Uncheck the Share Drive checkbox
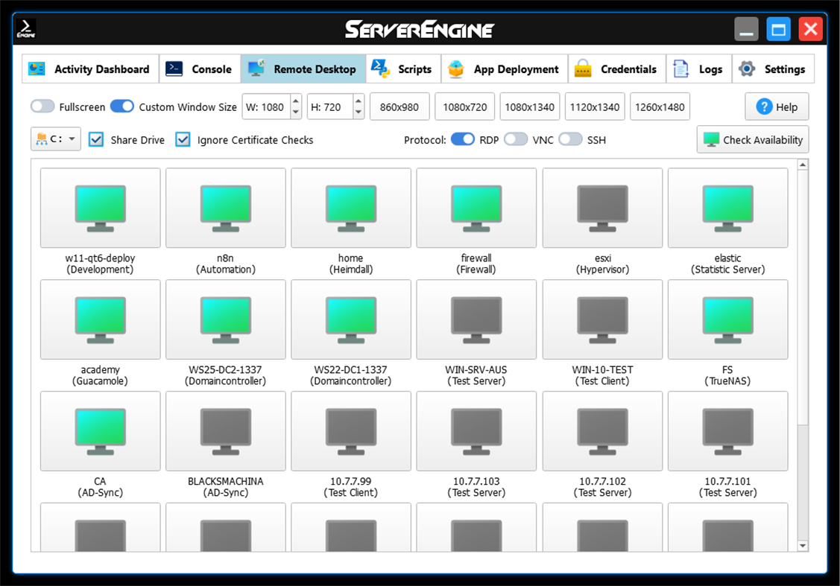The image size is (840, 586). [96, 139]
